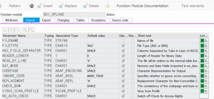Click the red Delete Row icon
The width and height of the screenshot is (214, 99).
(32, 30)
